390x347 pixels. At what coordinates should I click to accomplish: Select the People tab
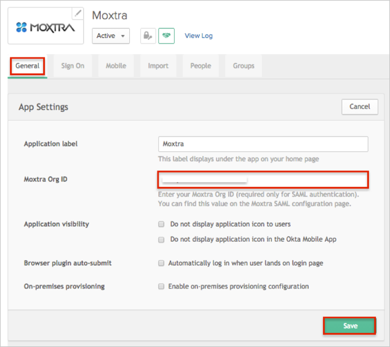point(201,66)
